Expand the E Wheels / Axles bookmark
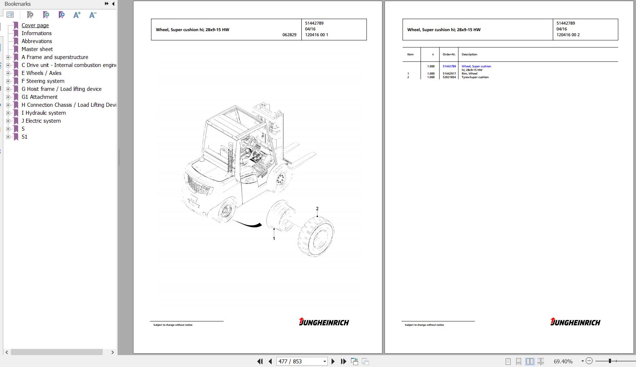The width and height of the screenshot is (636, 367). [x=8, y=73]
